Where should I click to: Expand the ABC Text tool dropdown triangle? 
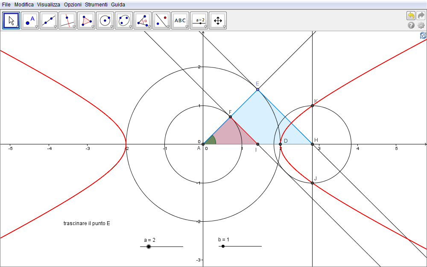click(x=187, y=27)
